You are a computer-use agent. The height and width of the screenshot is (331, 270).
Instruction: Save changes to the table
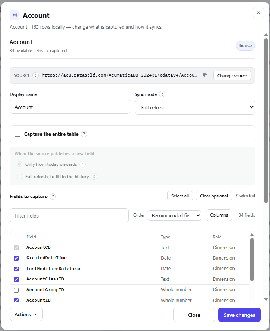pos(239,315)
